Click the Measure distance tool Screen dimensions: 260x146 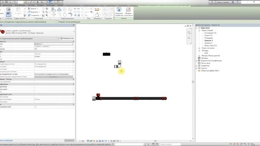pyautogui.click(x=97, y=10)
